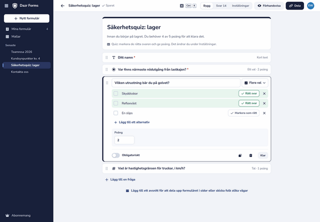Grab drag handle of the hastighetsgränsen question
Screen dimensions: 320x222
pos(106,168)
